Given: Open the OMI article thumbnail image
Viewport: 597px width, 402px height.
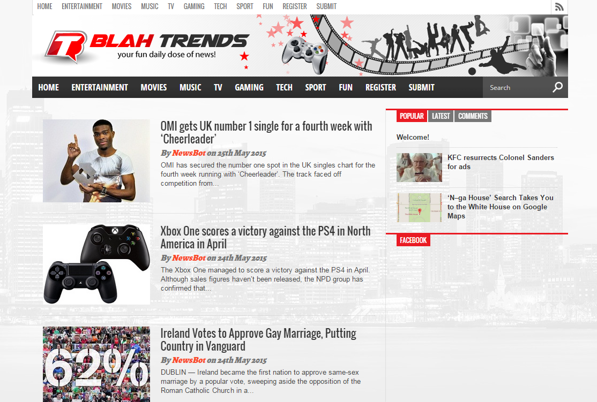Looking at the screenshot, I should tap(96, 161).
